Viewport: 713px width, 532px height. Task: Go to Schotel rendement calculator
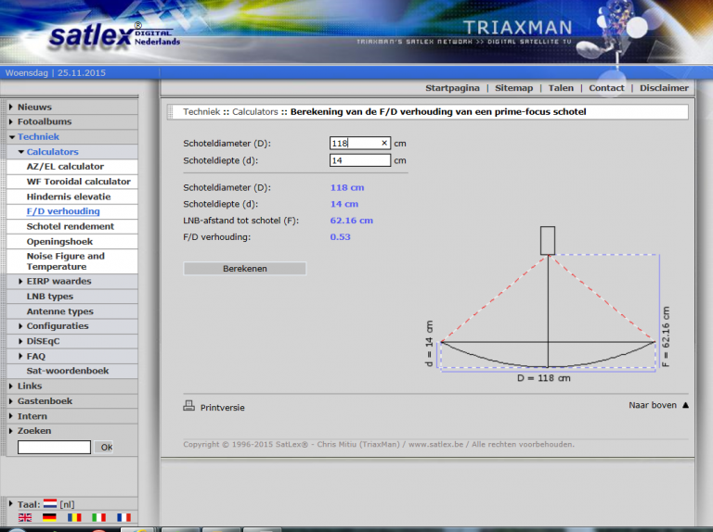[x=71, y=226]
